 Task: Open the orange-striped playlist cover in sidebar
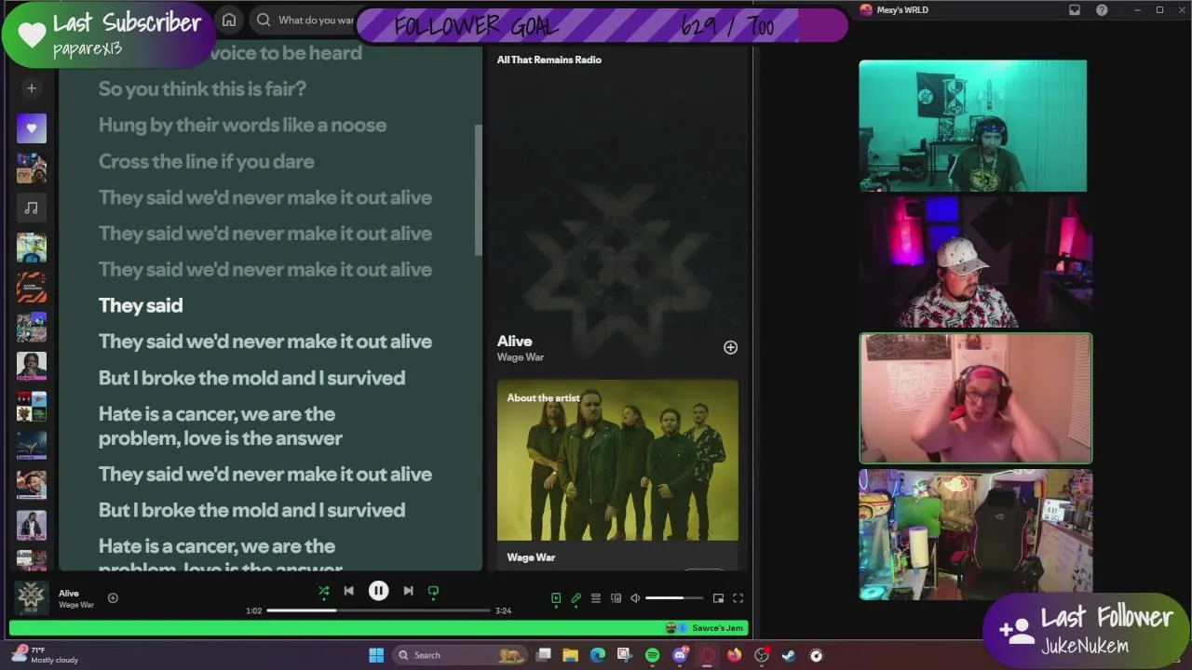pyautogui.click(x=31, y=288)
